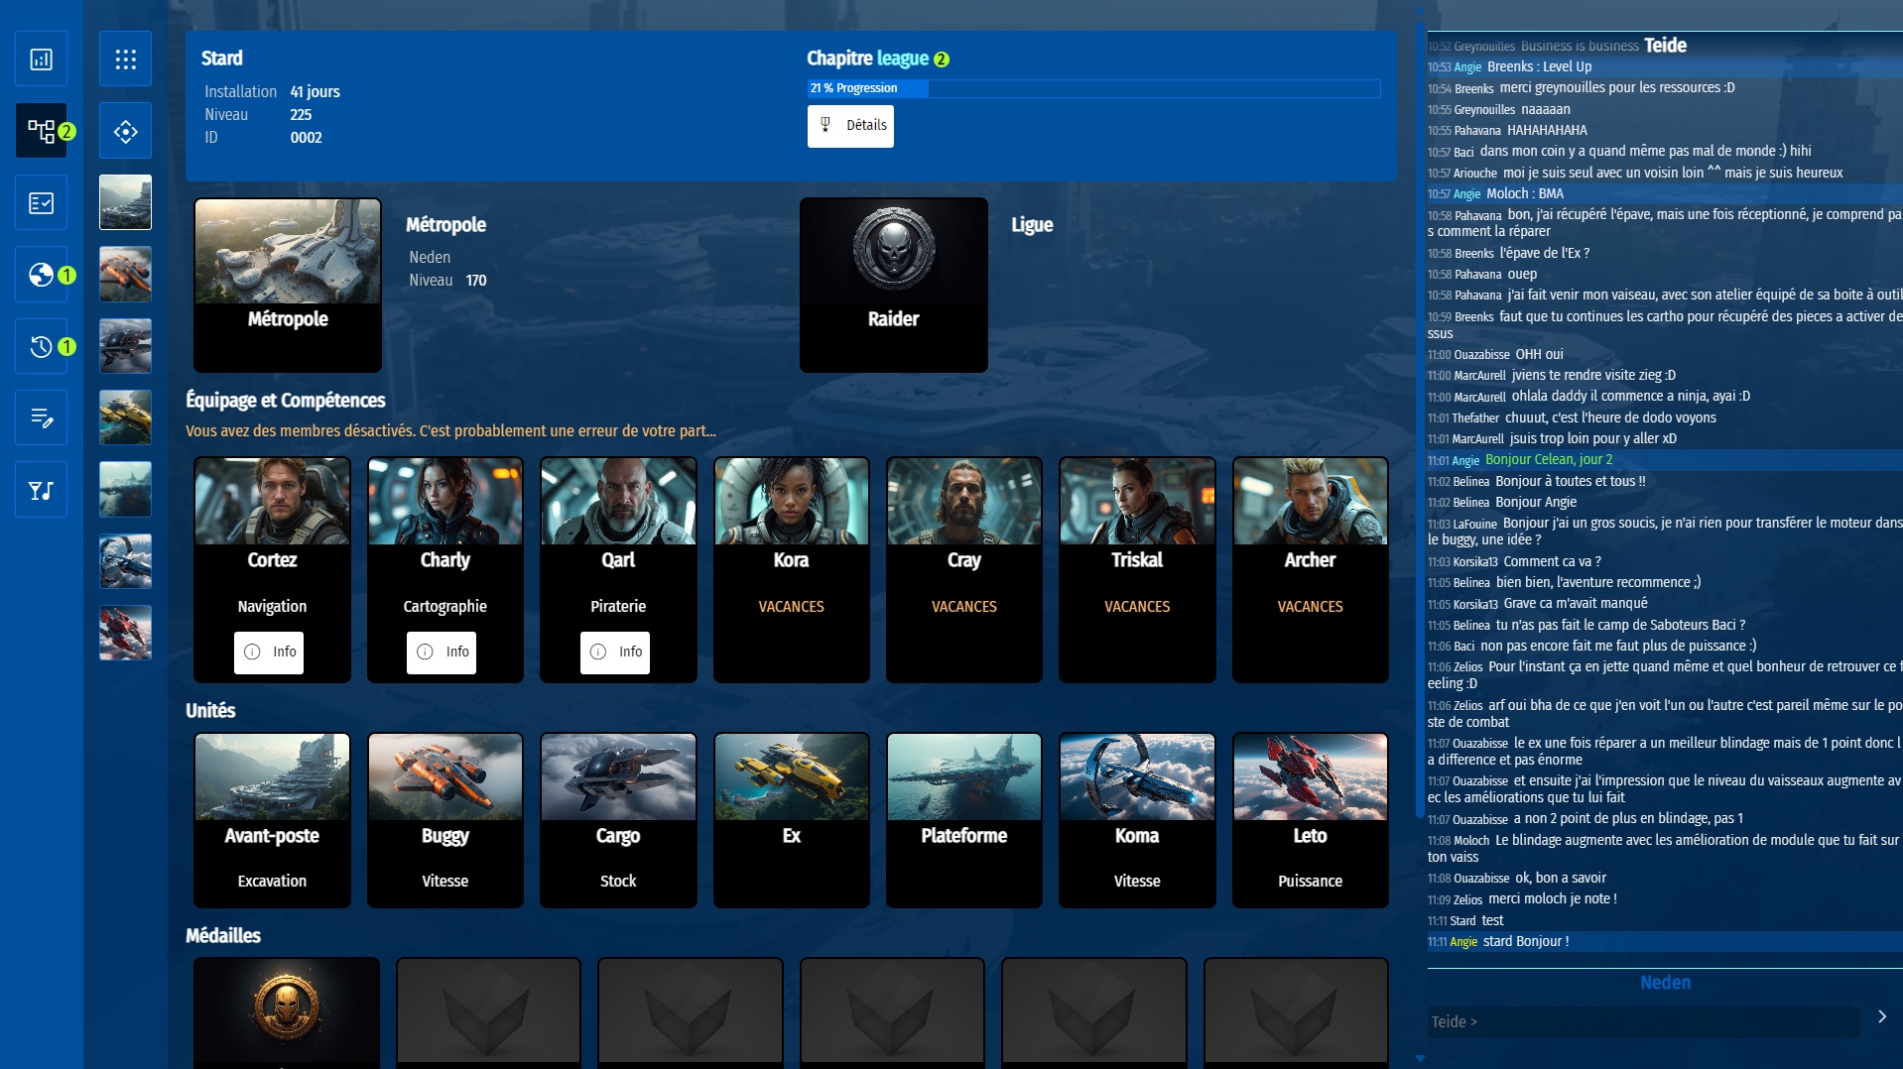Select the hierarchy tree sidebar icon
This screenshot has height=1069, width=1903.
click(41, 131)
